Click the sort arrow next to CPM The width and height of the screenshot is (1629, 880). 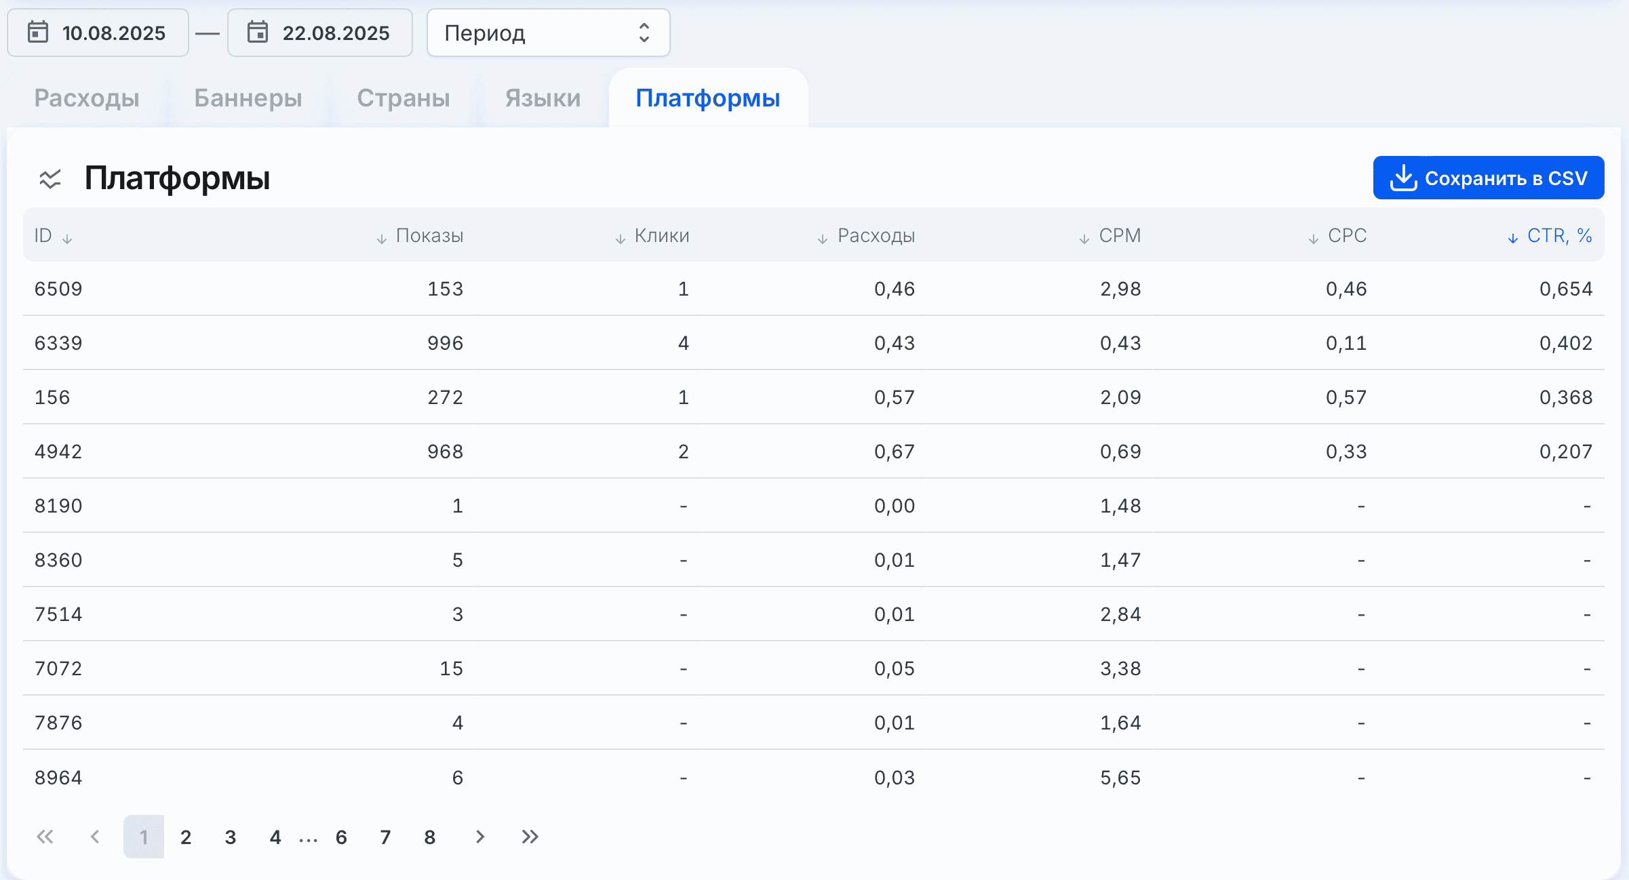pos(1084,239)
